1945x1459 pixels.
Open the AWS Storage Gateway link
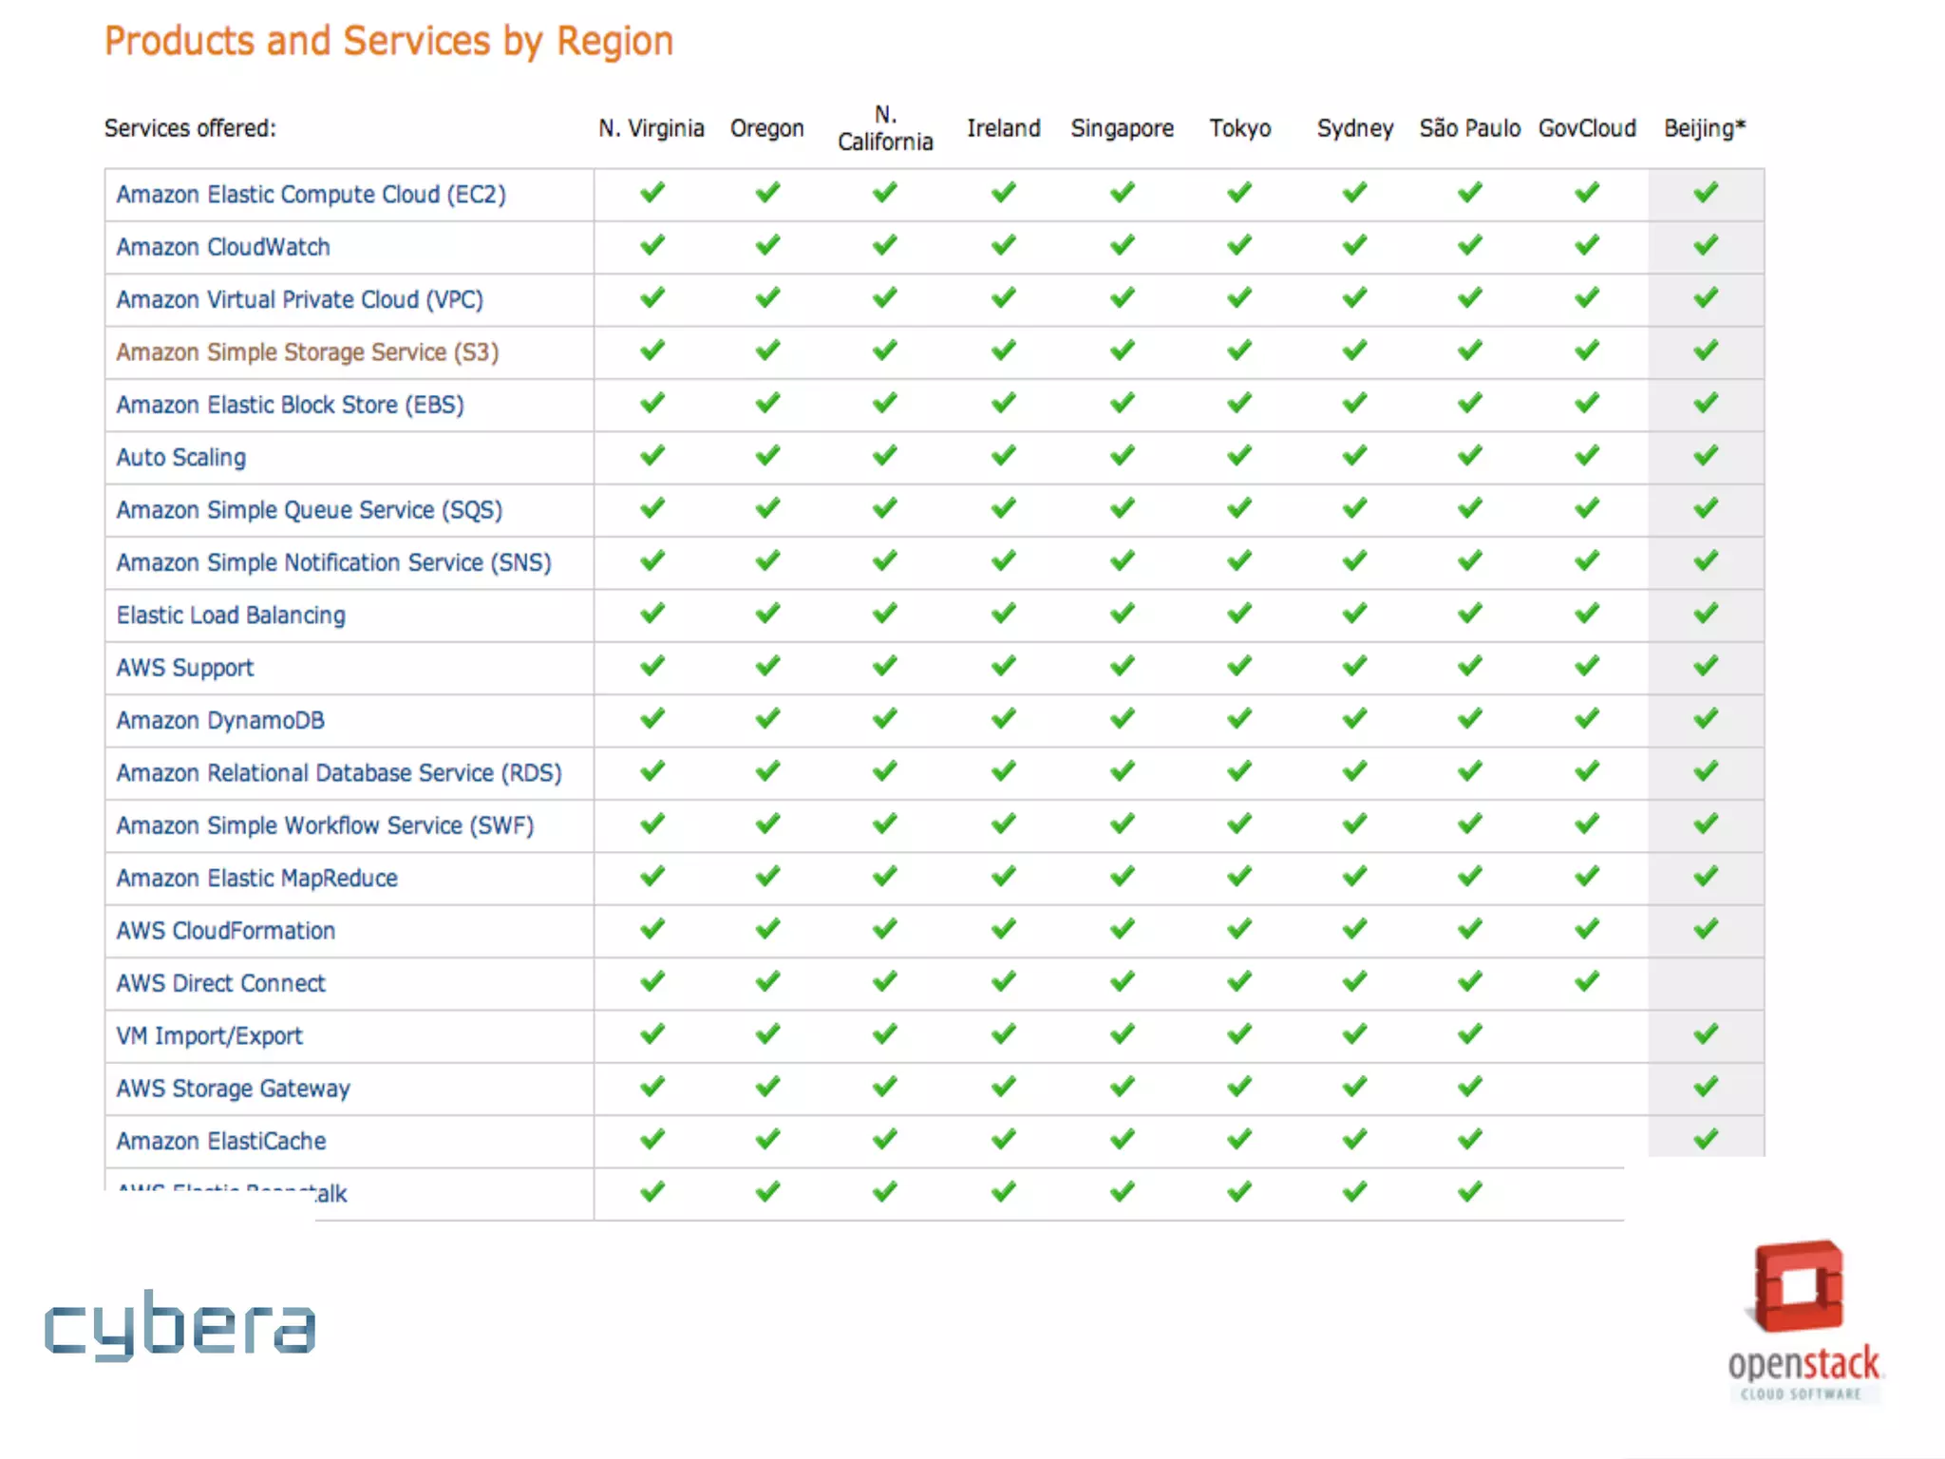[233, 1089]
